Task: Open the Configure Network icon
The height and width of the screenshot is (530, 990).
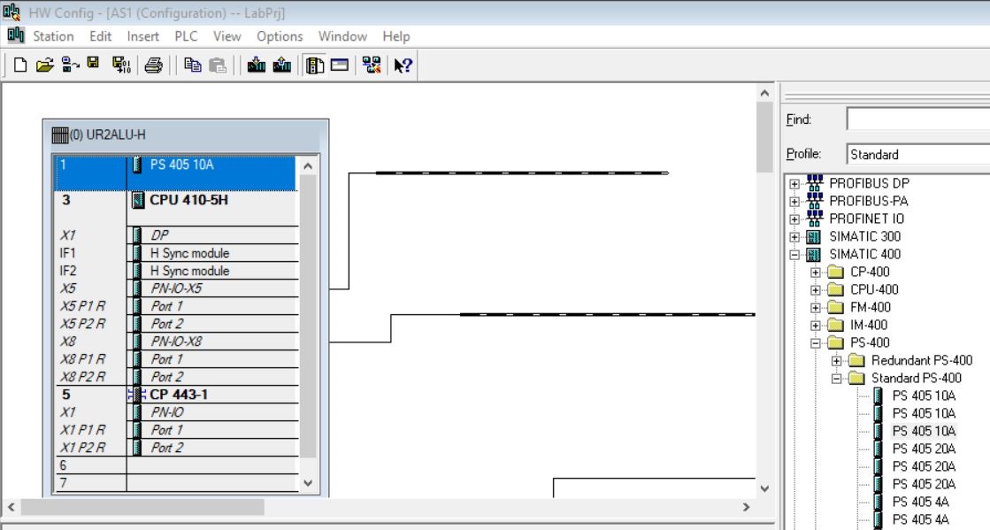Action: coord(372,65)
